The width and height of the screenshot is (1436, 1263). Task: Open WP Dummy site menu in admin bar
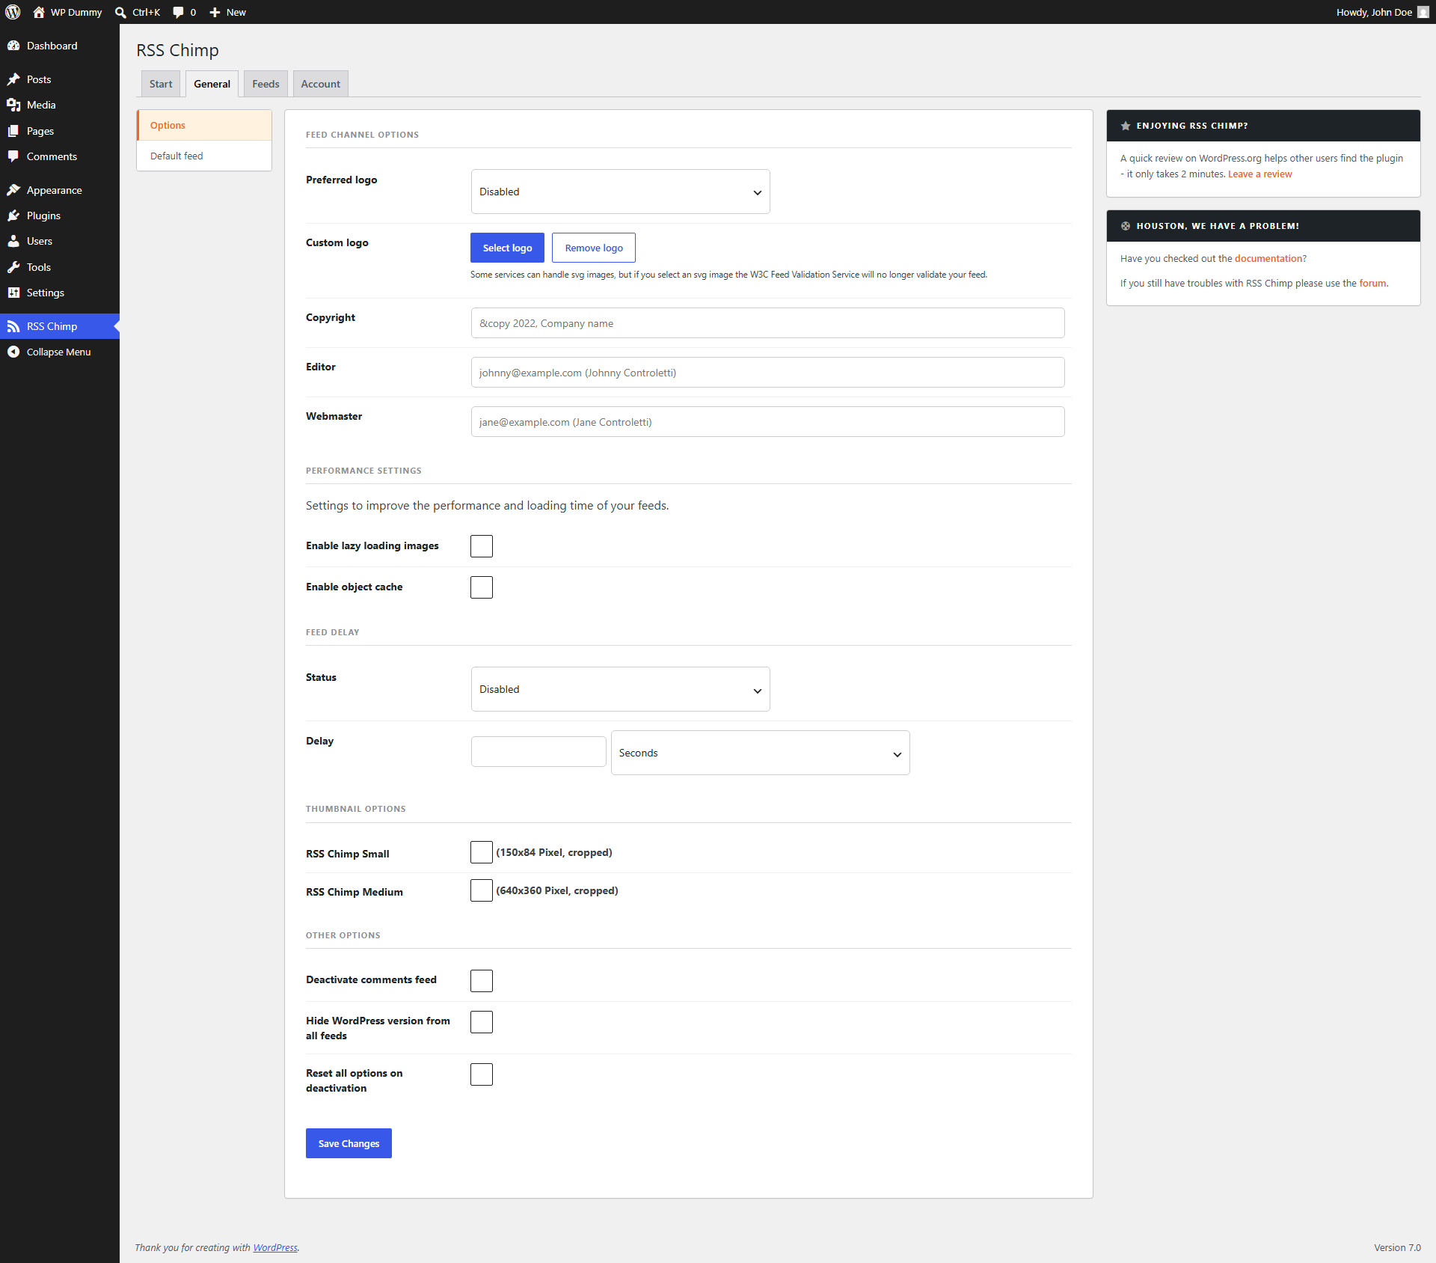click(68, 12)
